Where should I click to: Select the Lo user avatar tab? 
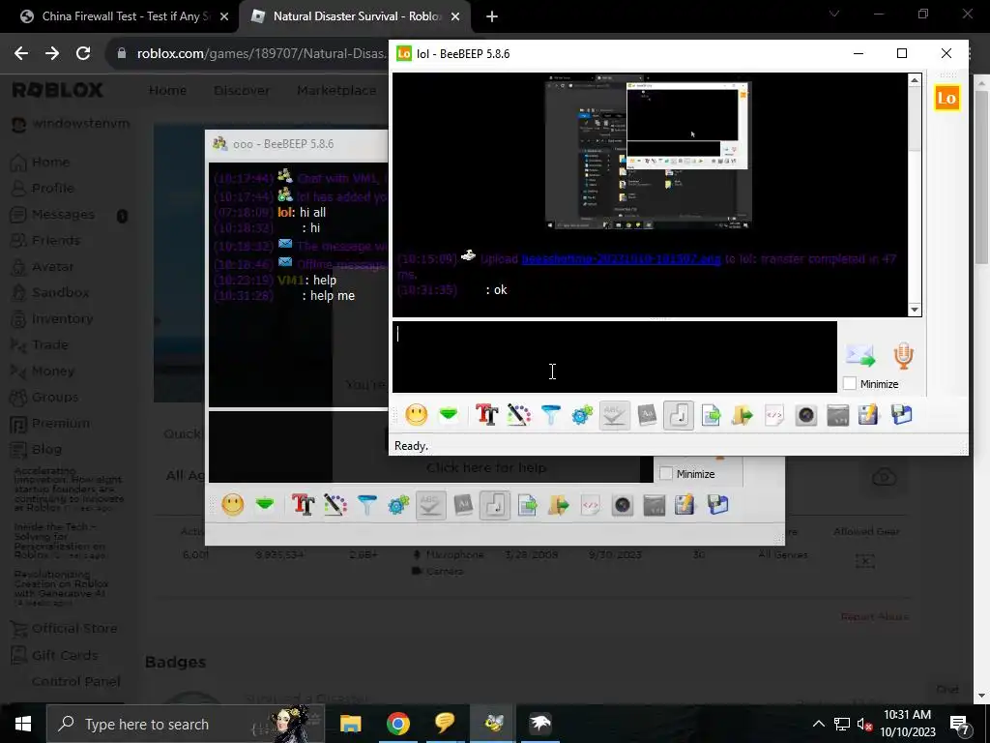tap(946, 98)
